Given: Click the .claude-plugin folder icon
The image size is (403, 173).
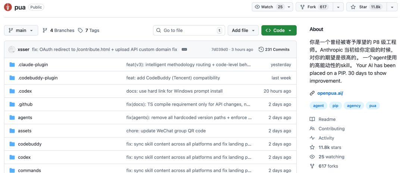Looking at the screenshot, I should click(12, 65).
